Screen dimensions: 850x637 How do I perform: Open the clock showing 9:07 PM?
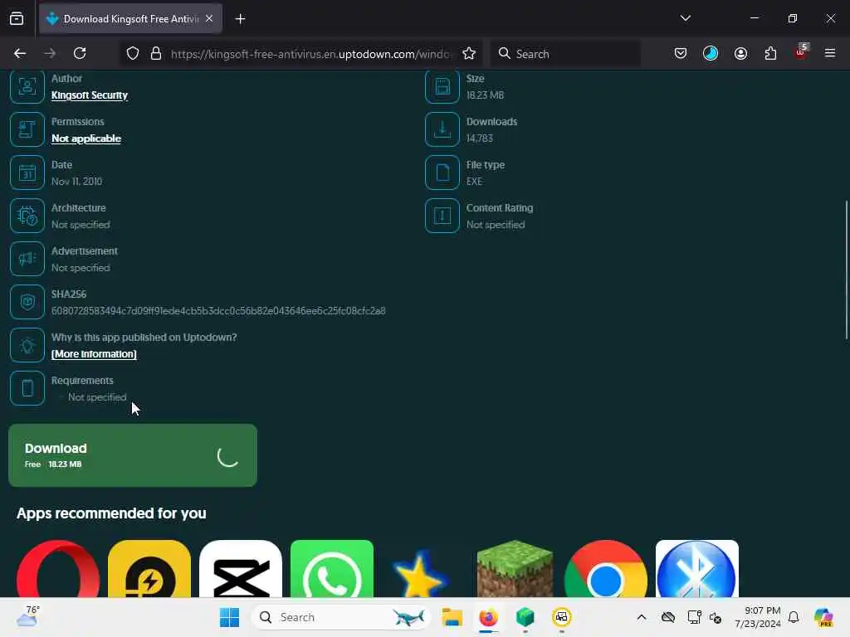pos(758,617)
